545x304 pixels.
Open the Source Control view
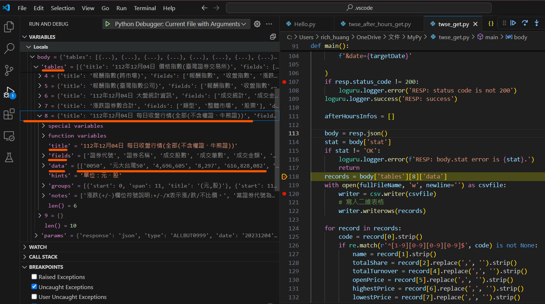9,70
